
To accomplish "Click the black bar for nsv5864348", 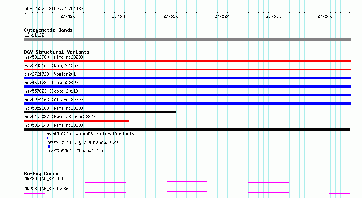I will (x=187, y=129).
